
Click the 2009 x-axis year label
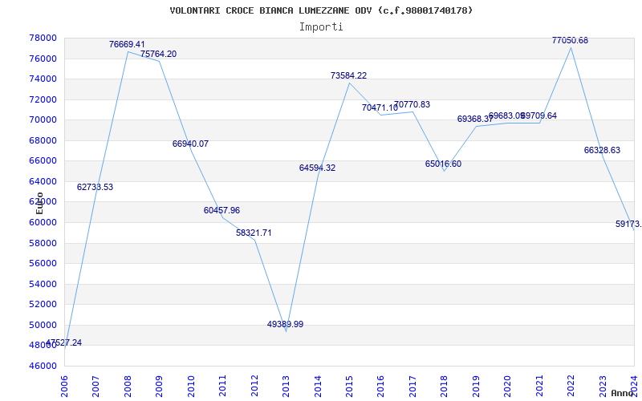click(x=159, y=387)
